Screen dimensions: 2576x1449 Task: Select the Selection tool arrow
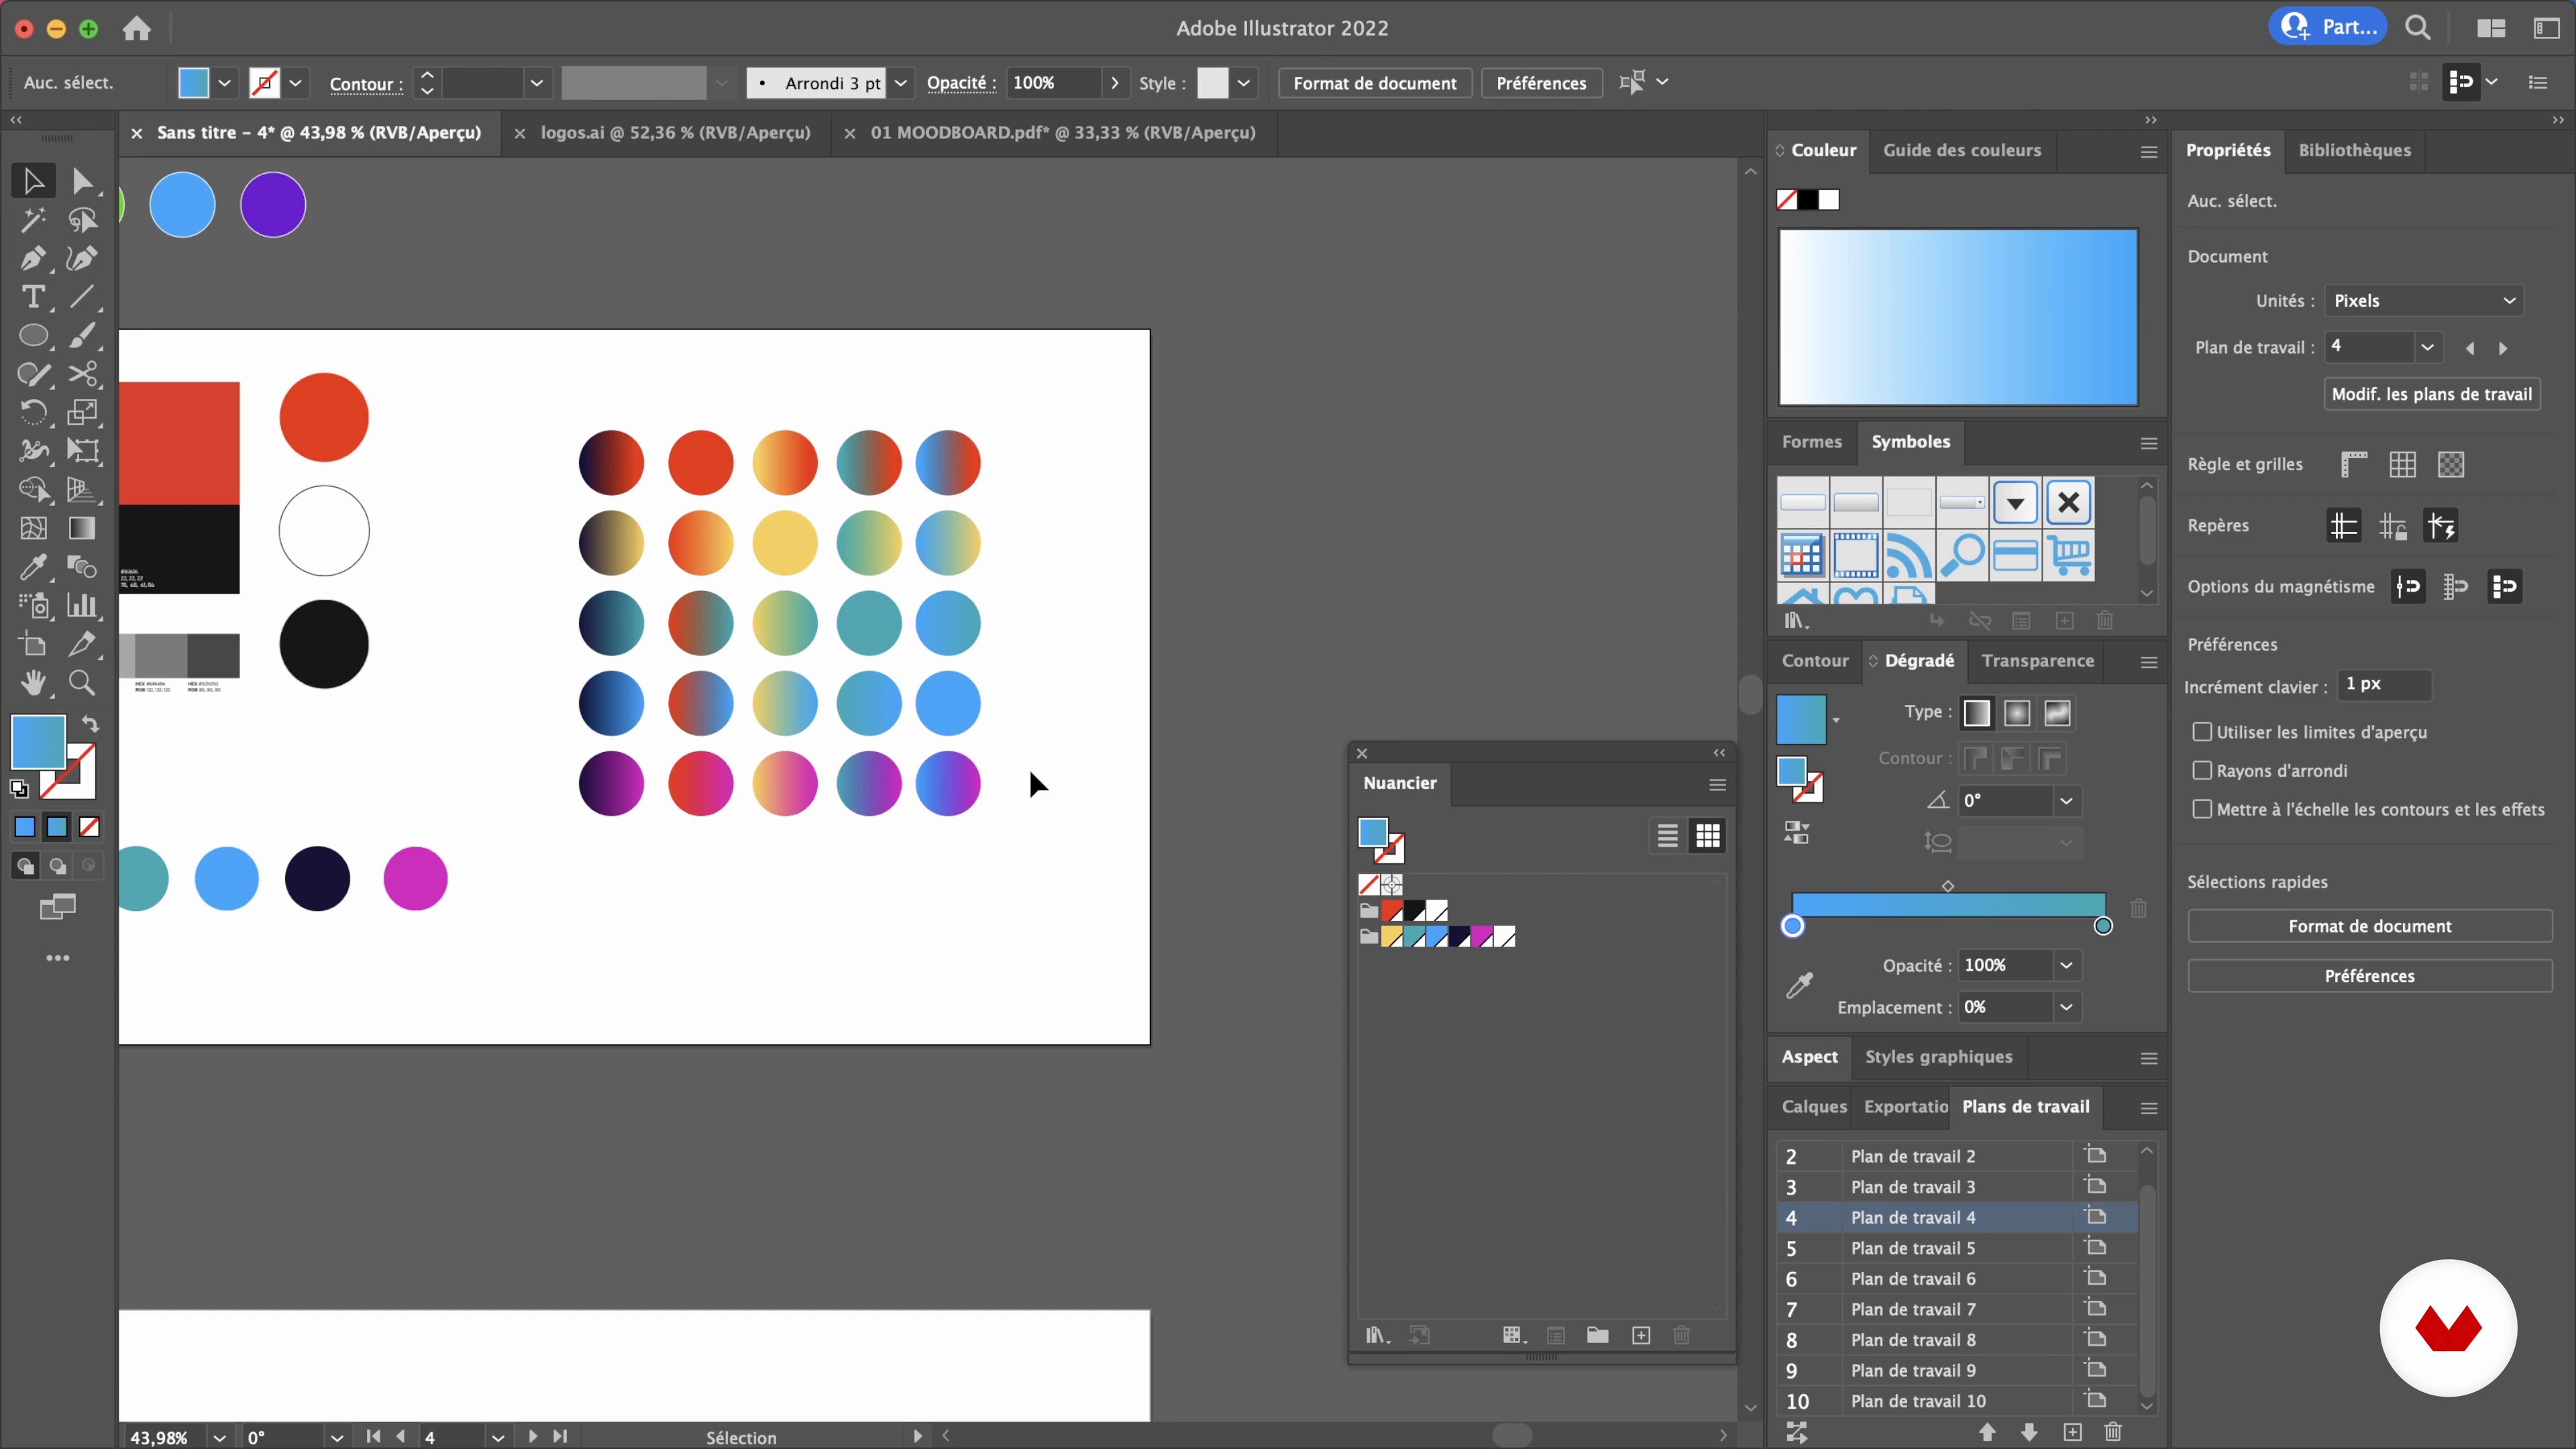coord(33,181)
